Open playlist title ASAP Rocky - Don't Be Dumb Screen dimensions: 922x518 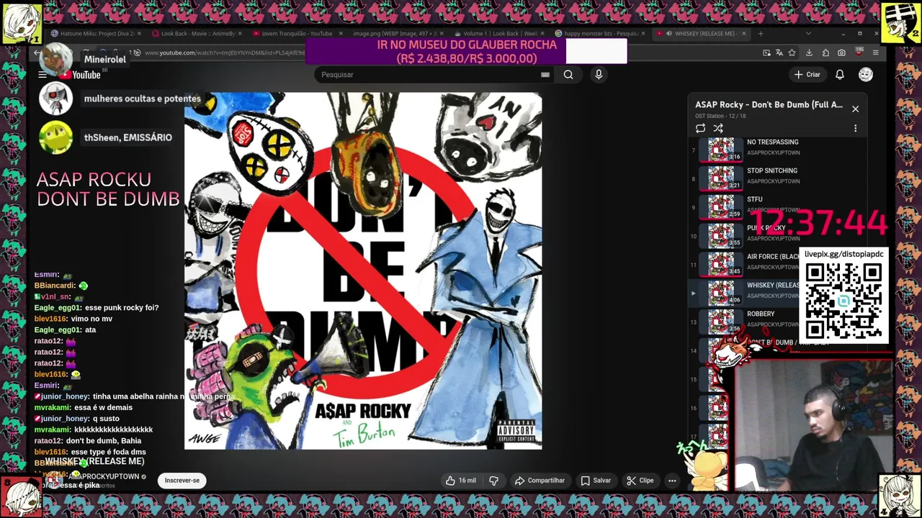(769, 105)
